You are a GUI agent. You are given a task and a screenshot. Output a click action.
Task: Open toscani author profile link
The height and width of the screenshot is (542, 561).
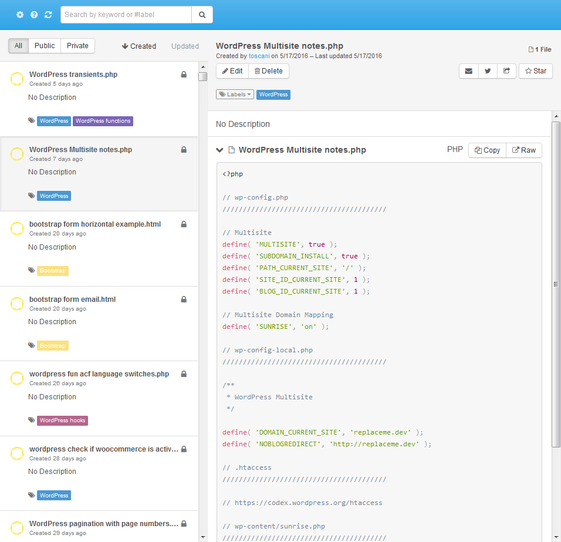click(259, 56)
